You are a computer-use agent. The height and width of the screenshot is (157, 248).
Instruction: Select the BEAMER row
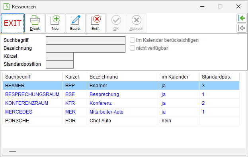tap(121, 85)
